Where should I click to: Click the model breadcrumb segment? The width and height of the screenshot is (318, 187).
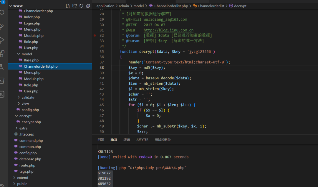(x=138, y=6)
